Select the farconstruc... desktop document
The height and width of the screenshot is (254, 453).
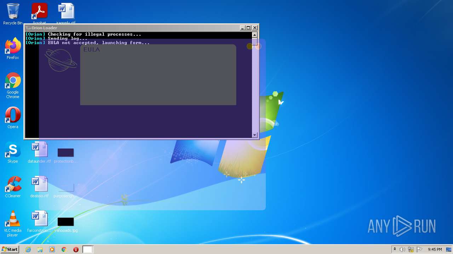[x=39, y=222]
